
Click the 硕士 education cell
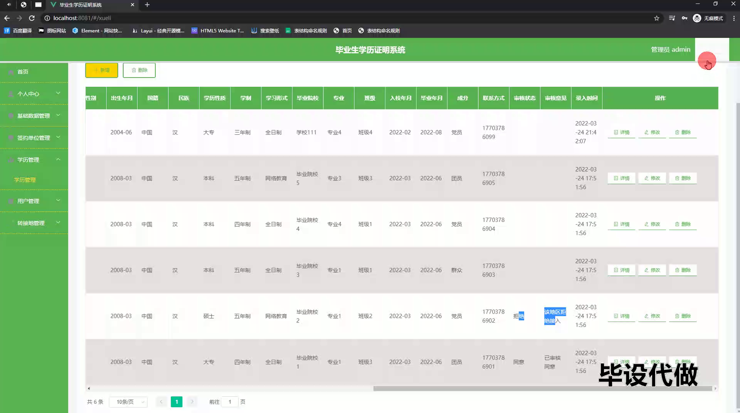coord(209,316)
